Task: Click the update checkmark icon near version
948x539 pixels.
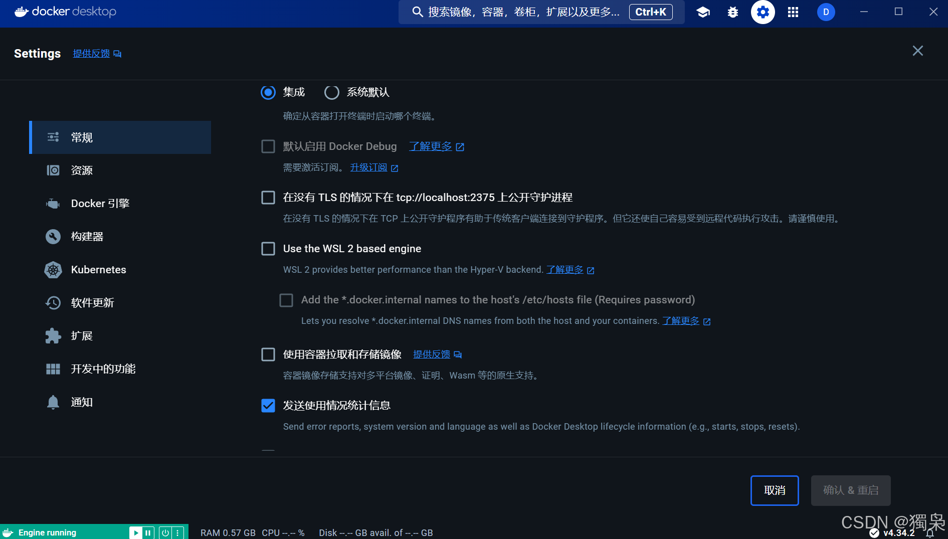Action: click(874, 533)
